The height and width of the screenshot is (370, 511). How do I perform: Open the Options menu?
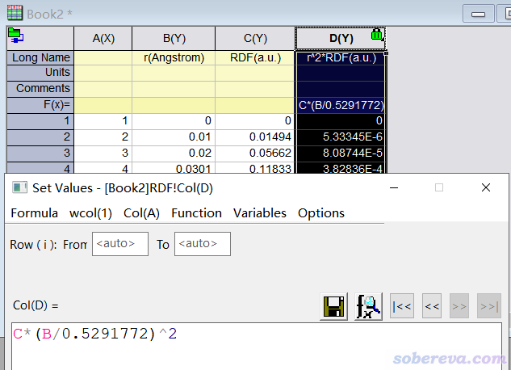(x=321, y=213)
